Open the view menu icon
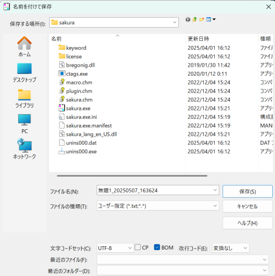 point(209,19)
